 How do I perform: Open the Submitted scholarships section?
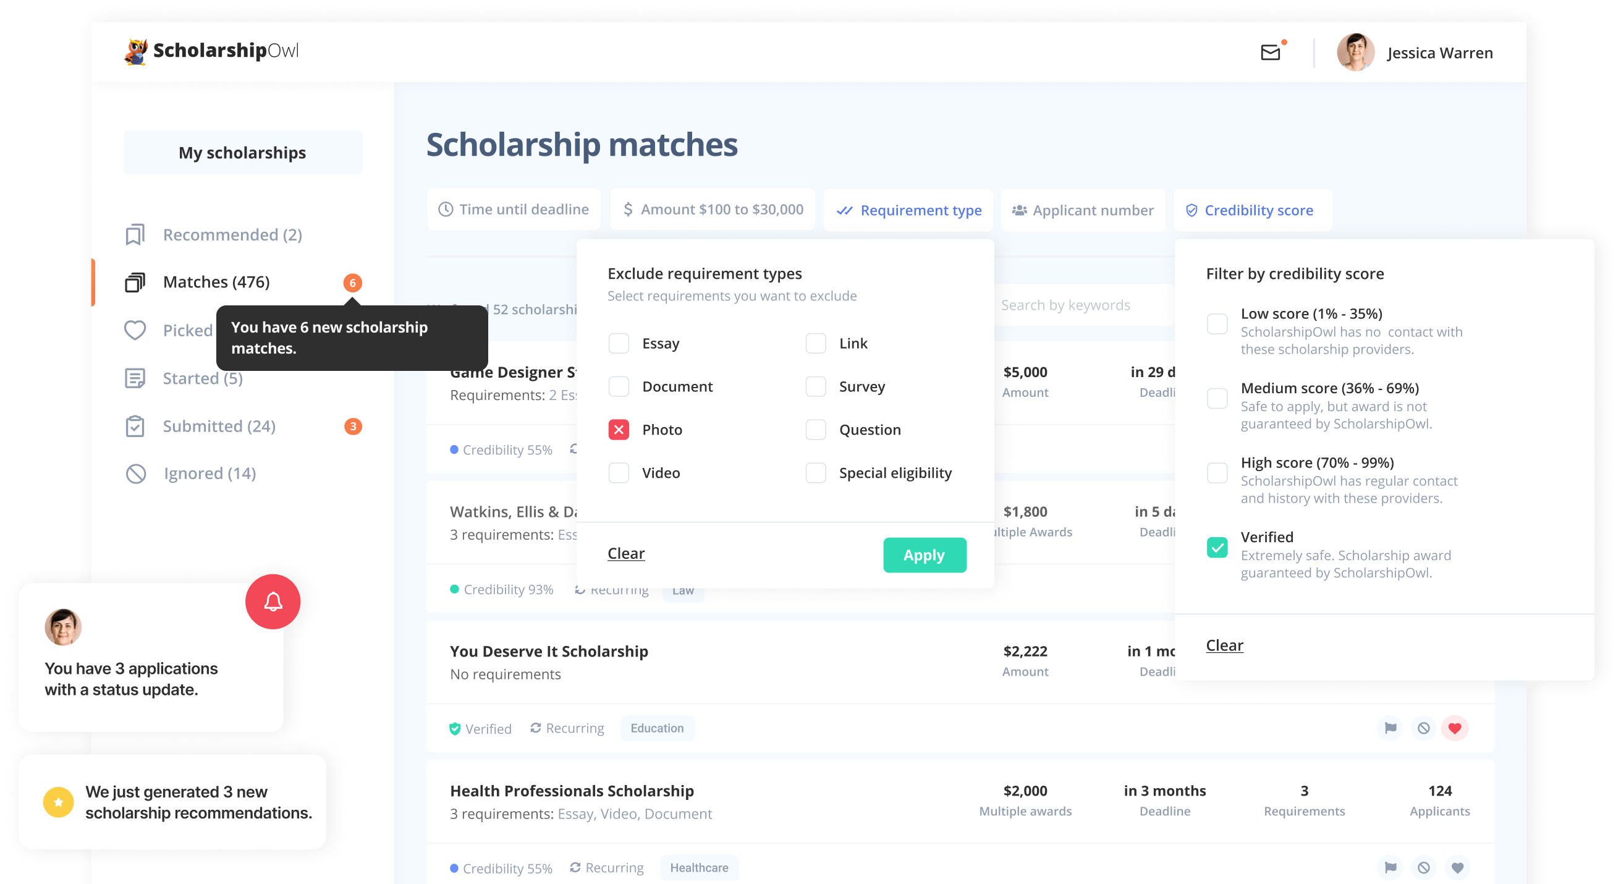pyautogui.click(x=219, y=427)
